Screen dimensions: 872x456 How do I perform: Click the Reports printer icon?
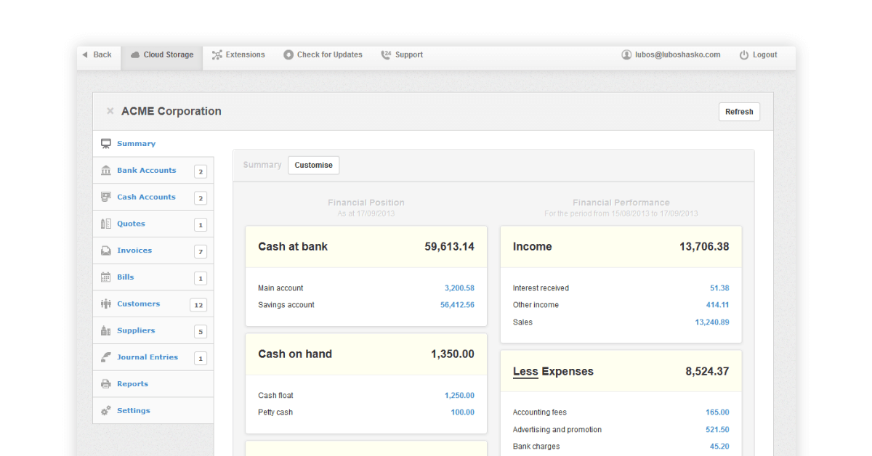click(106, 384)
